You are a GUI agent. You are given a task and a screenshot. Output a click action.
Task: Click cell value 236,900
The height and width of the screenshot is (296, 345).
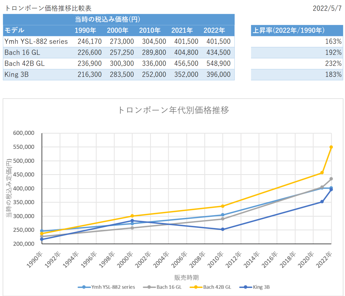pos(90,63)
